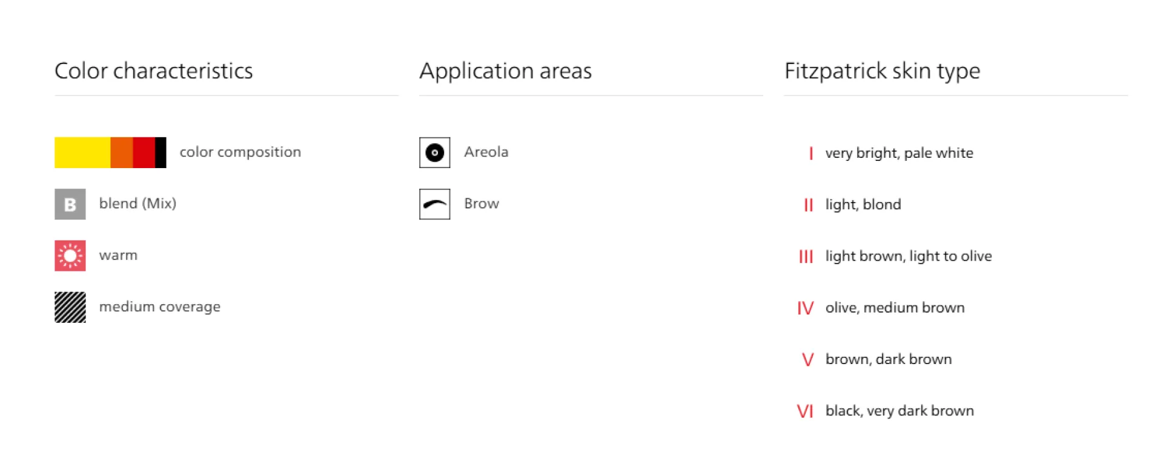Click the Fitzpatrick skin type heading
The width and height of the screenshot is (1163, 462).
click(x=882, y=71)
